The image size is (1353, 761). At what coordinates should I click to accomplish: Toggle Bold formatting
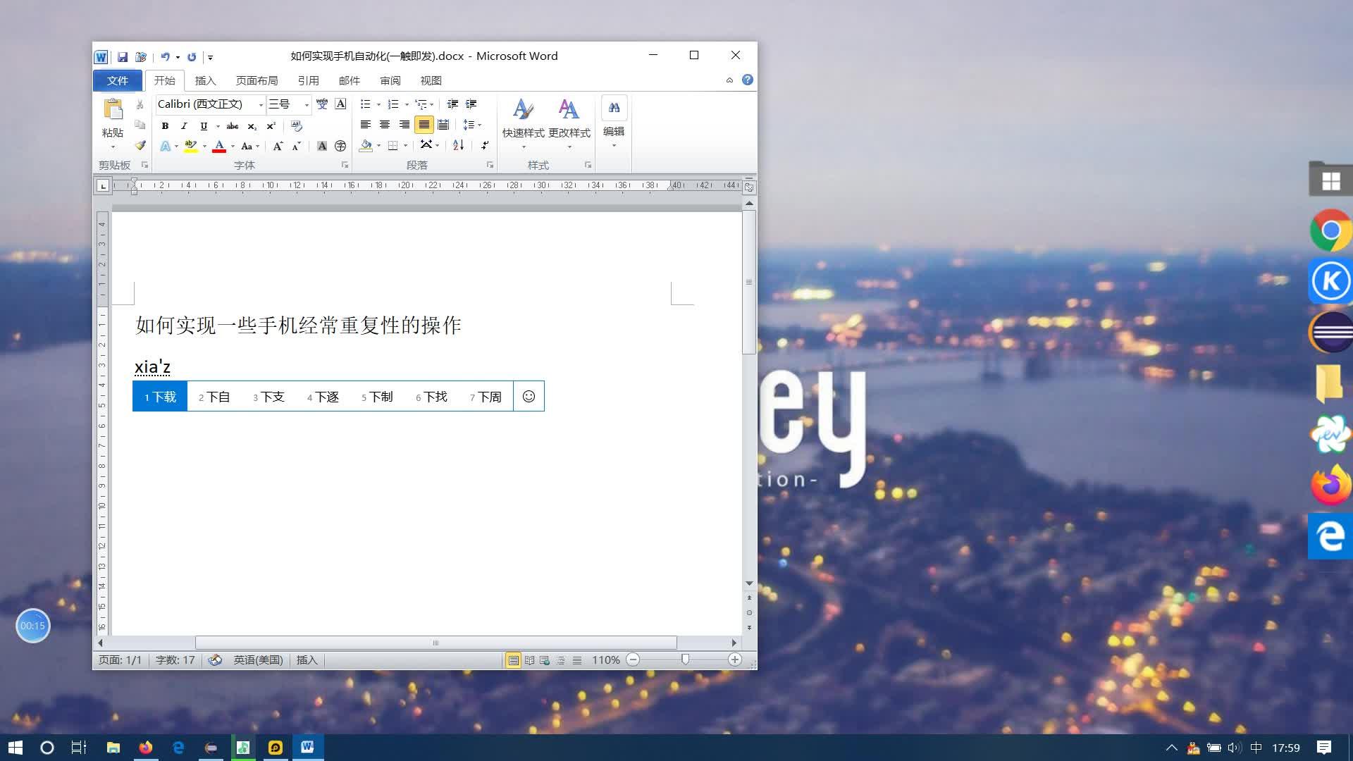pos(165,126)
